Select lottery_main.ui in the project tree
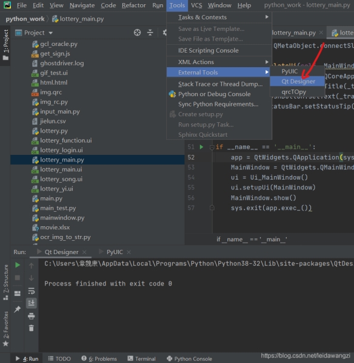Image resolution: width=354 pixels, height=363 pixels. (61, 169)
